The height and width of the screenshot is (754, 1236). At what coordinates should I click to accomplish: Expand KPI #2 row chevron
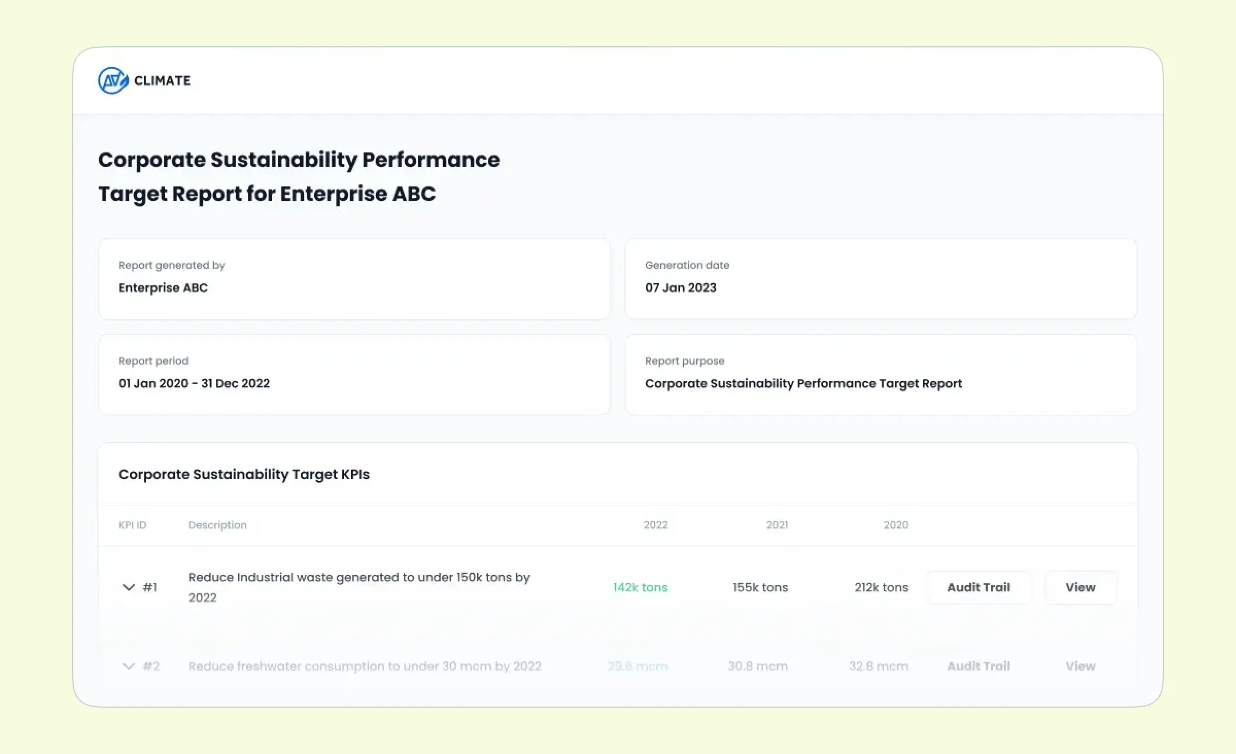tap(128, 666)
